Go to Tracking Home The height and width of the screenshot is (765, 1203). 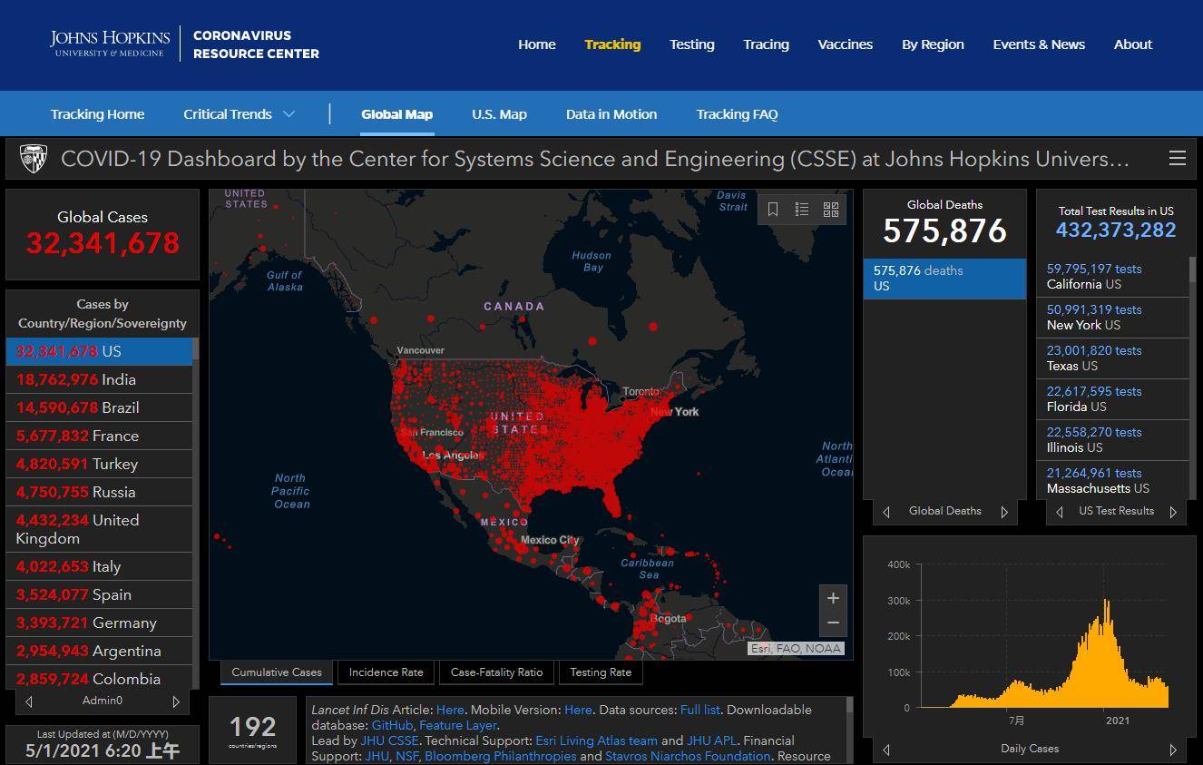coord(98,114)
